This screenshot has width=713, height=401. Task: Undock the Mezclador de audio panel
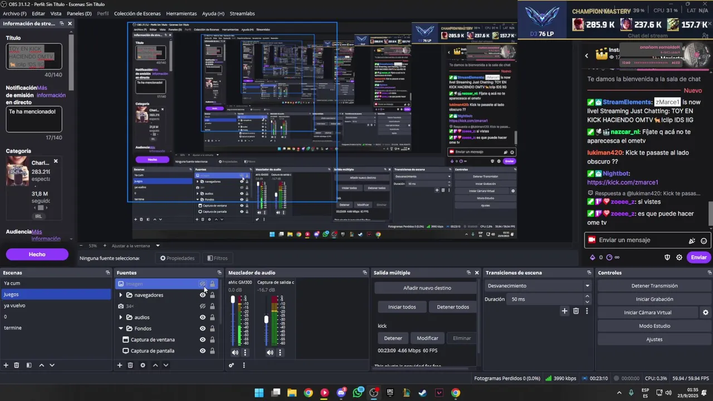pos(365,273)
